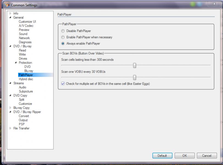This screenshot has width=223, height=165.
Task: Select DVD under Protection
Action: (x=27, y=67)
